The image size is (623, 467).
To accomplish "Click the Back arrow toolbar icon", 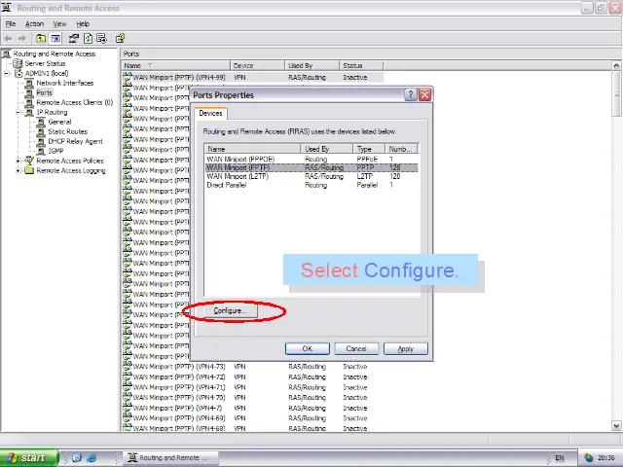I will coord(9,39).
